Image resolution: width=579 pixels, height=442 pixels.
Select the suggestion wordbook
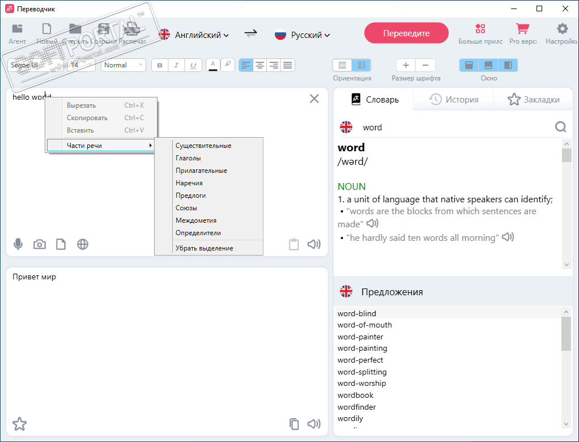355,395
